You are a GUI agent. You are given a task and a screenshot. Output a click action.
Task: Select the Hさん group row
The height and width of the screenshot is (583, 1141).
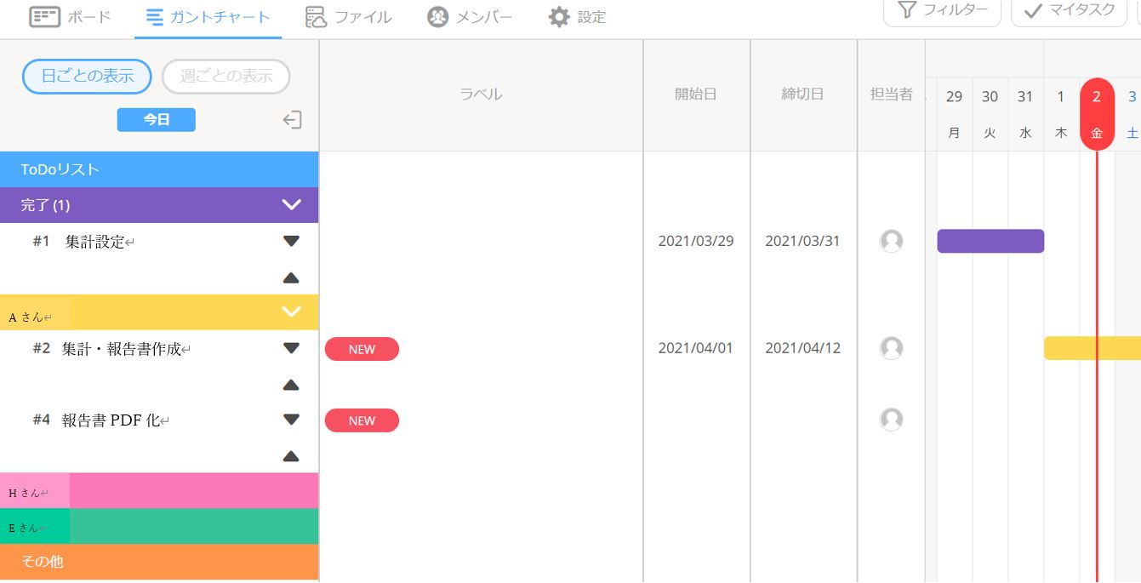tap(159, 491)
